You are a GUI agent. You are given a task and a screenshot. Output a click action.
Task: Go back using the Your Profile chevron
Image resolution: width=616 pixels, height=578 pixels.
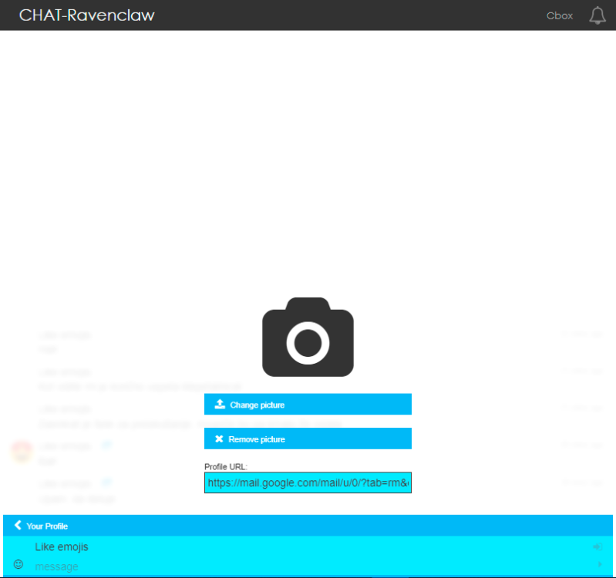[x=18, y=526]
